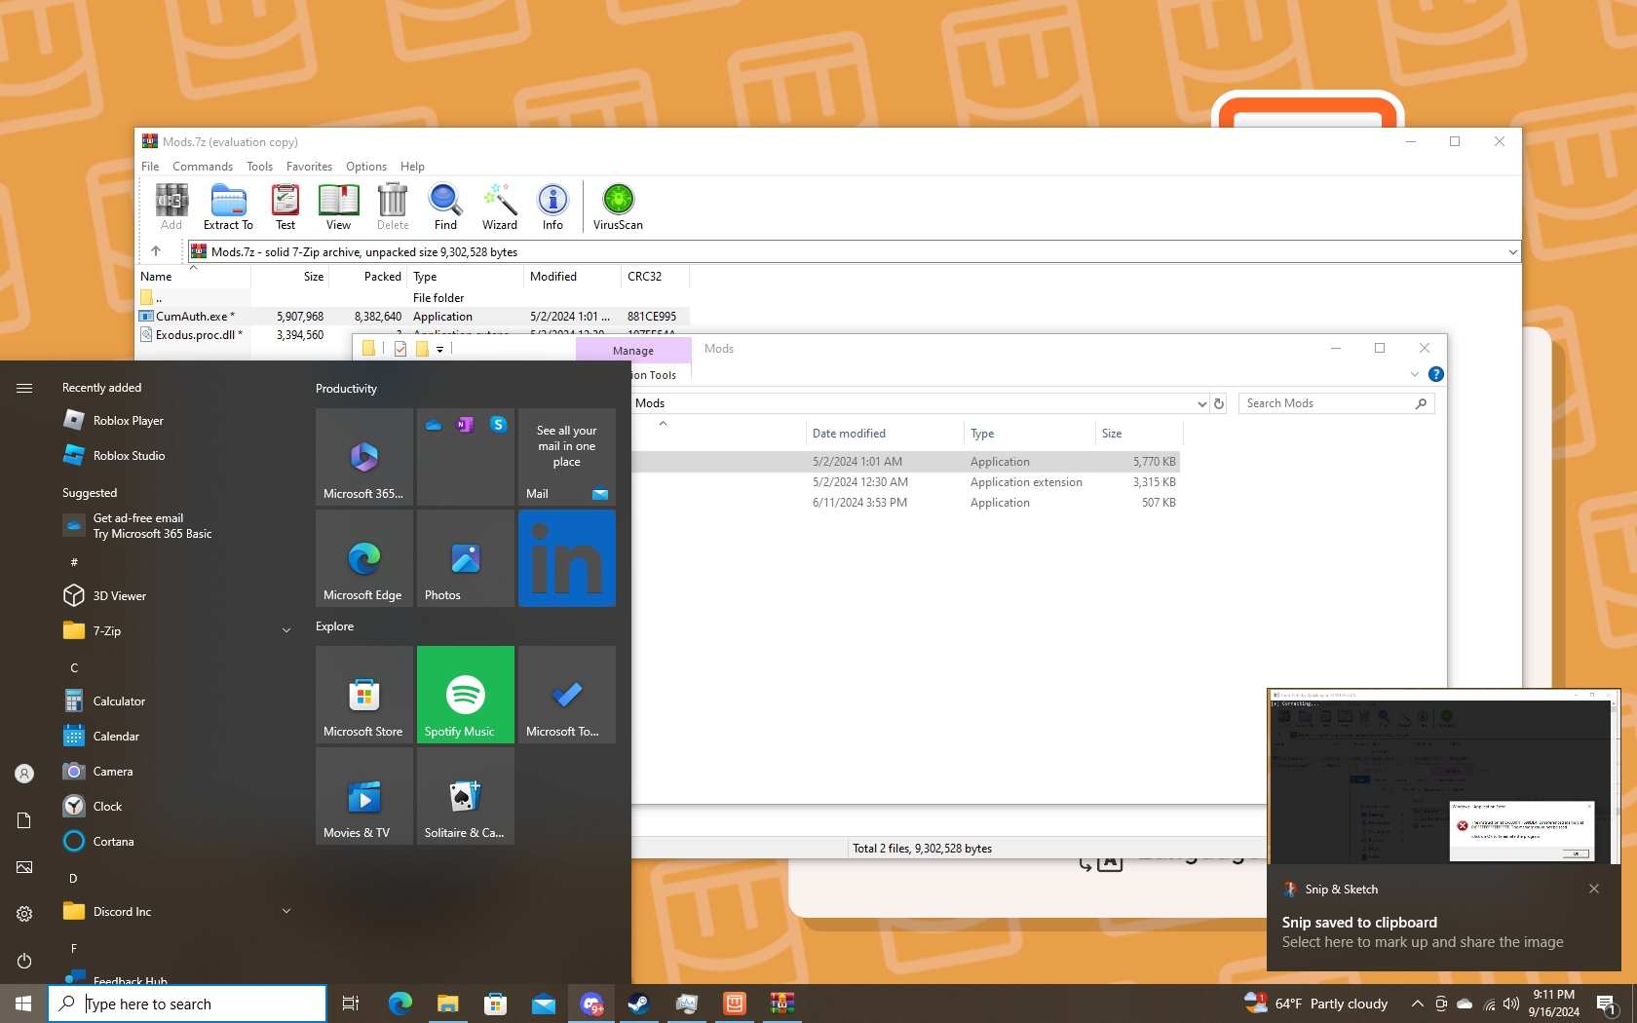
Task: Open the WinRAR archive path dropdown
Action: pyautogui.click(x=1512, y=252)
